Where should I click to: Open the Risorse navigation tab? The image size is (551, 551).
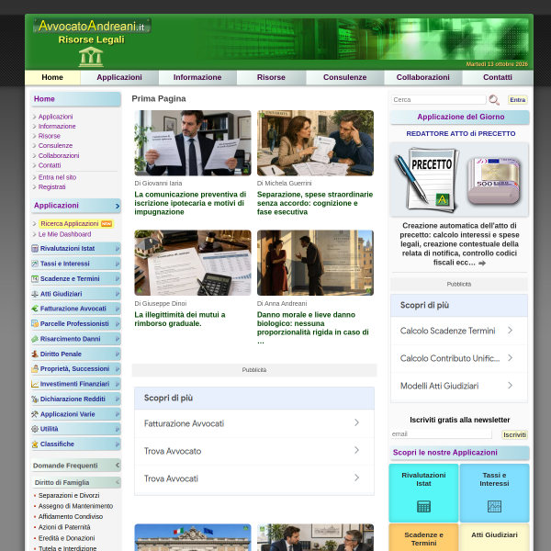[x=271, y=77]
